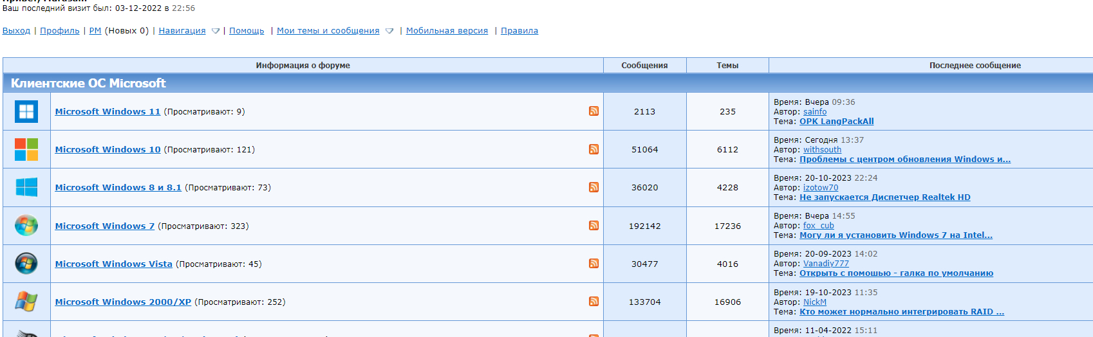Viewport: 1093px width, 337px height.
Task: Open the Microsoft Windows 2000/XP forum
Action: click(x=123, y=302)
